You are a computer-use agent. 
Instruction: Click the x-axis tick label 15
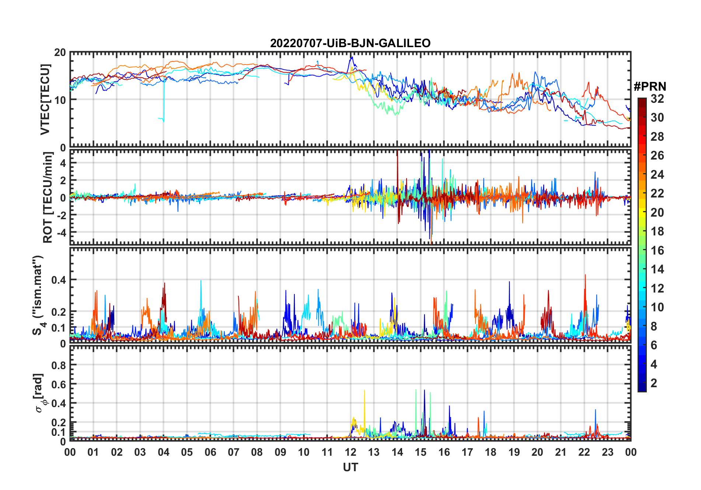(x=421, y=452)
